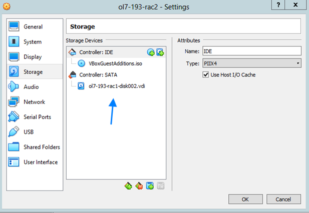
Task: Click the optical disc icon beside VBoxGuestAdditions.iso
Action: pos(82,63)
